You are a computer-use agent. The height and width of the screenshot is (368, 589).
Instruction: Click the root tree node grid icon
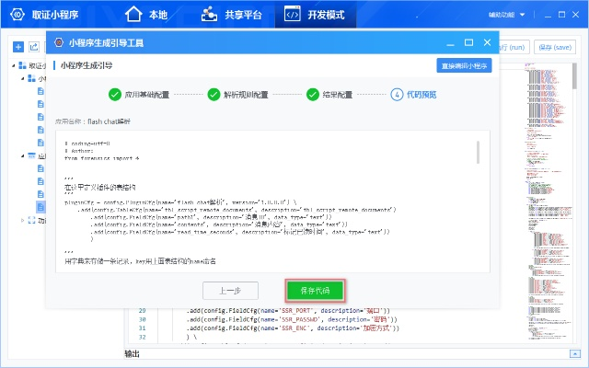coord(22,65)
